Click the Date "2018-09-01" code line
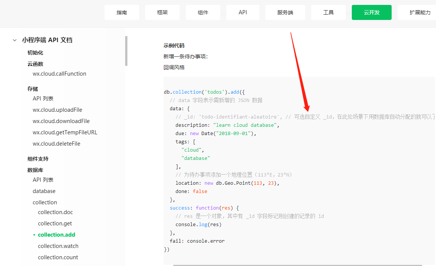436x266 pixels. pos(216,134)
